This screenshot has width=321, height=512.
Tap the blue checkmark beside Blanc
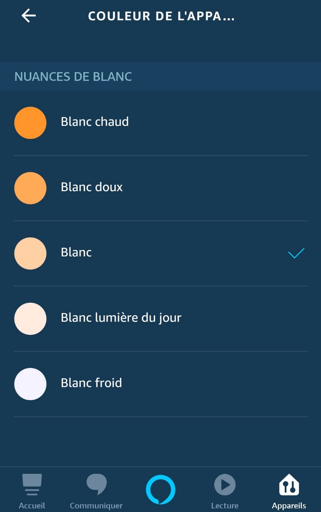click(296, 253)
